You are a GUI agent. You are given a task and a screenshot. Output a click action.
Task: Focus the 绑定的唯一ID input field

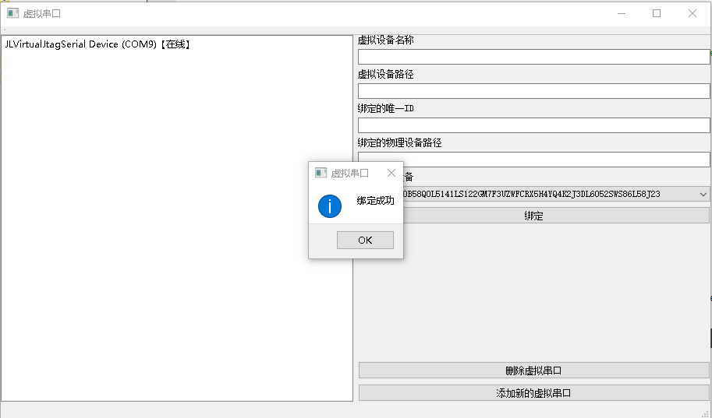point(533,125)
